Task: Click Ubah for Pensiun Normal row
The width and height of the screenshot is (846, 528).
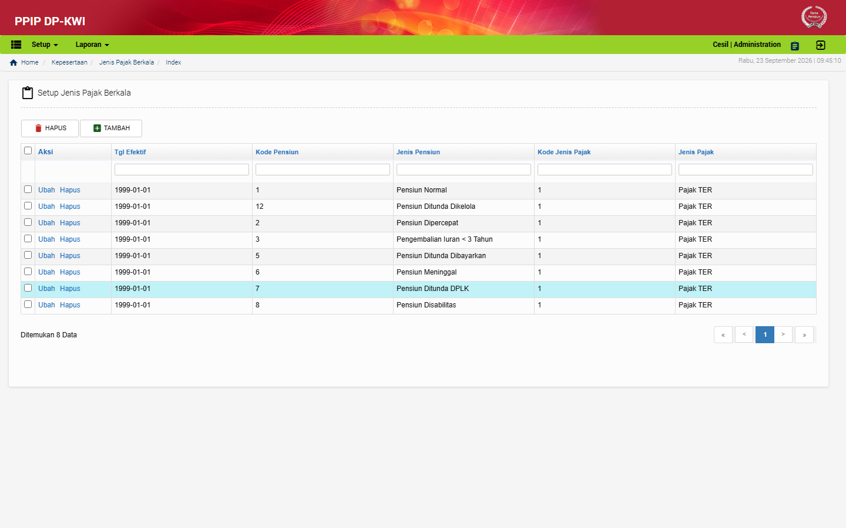Action: [46, 190]
